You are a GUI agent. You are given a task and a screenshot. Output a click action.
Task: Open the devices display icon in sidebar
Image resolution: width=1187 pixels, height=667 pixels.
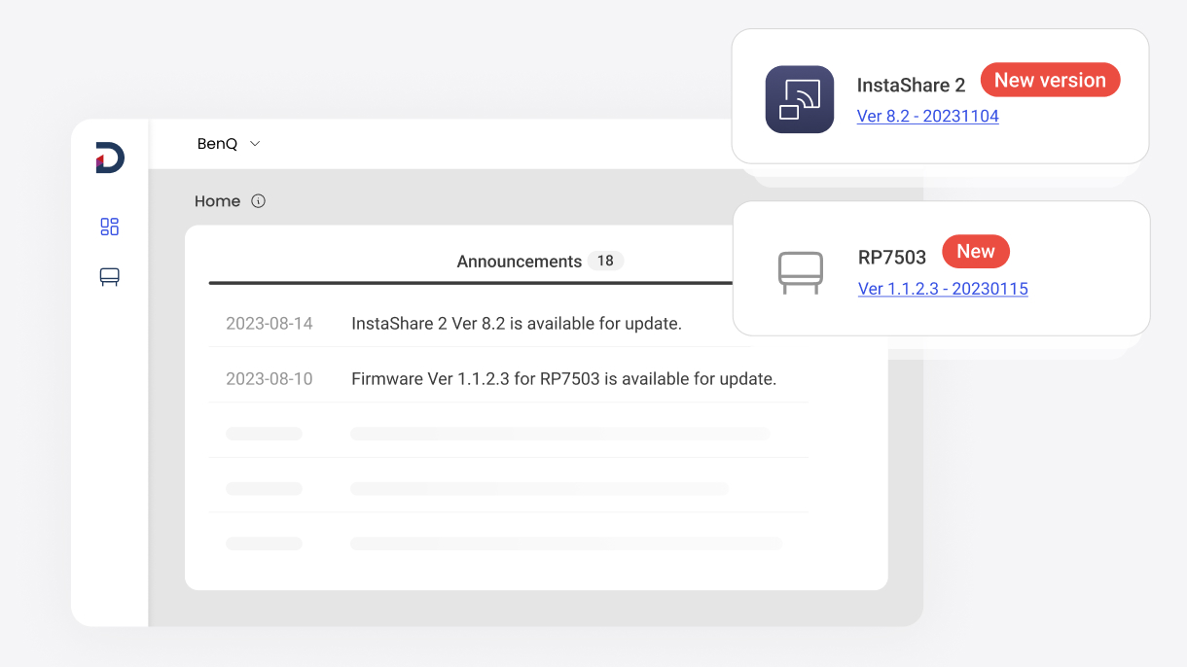110,277
